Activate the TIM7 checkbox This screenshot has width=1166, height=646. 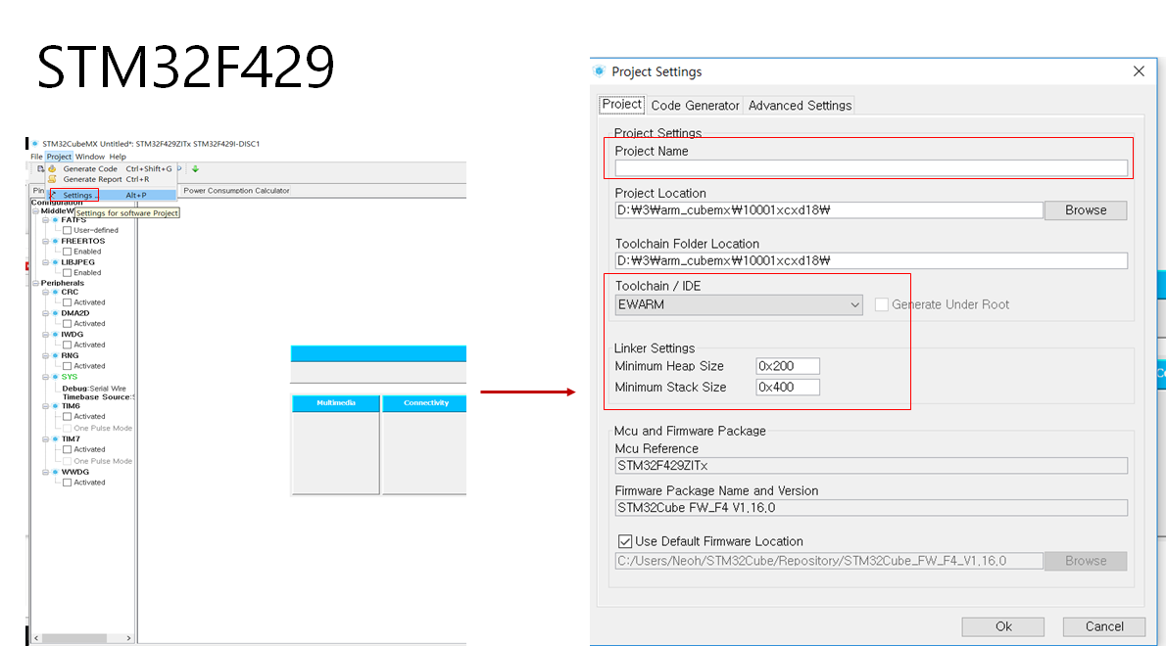tap(67, 449)
